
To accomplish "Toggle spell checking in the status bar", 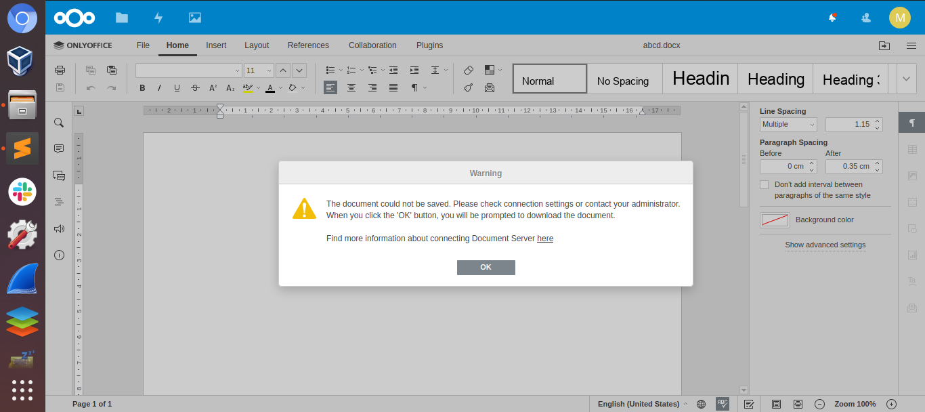I will [722, 404].
